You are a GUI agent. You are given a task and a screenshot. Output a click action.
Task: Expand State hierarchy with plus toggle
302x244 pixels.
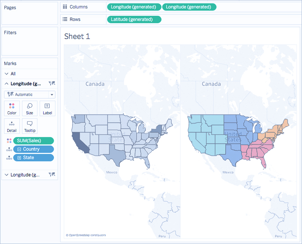(19, 158)
